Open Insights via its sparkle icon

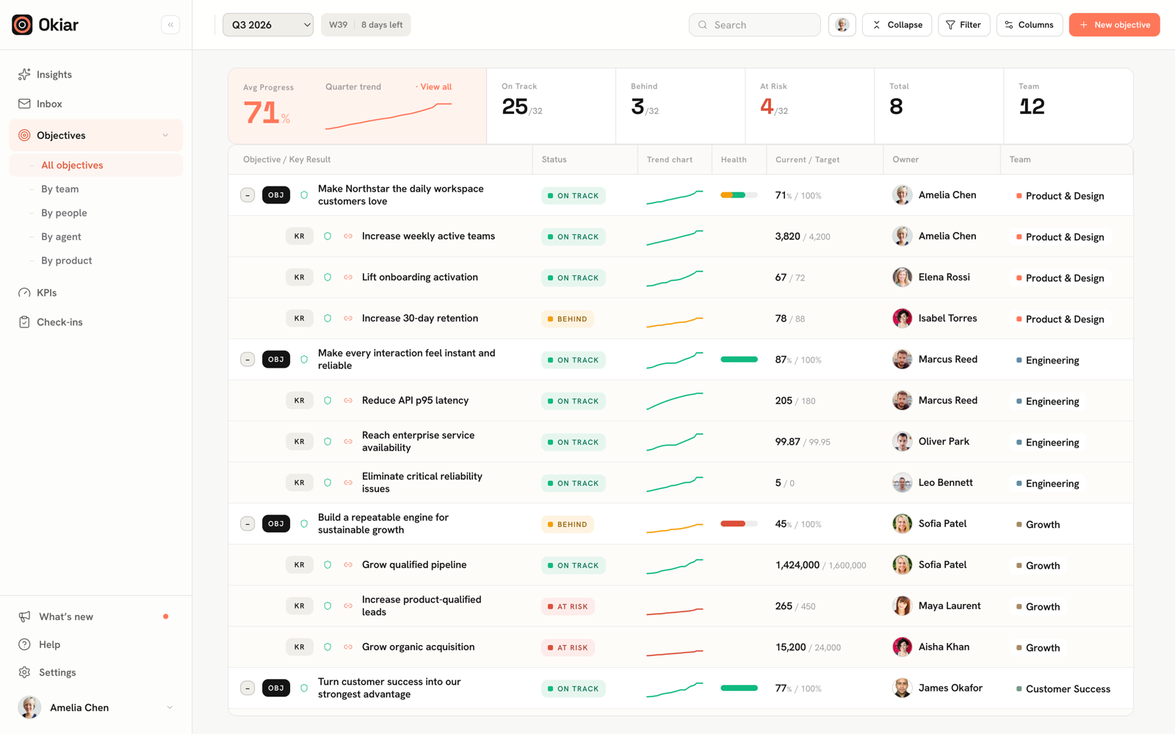(24, 74)
